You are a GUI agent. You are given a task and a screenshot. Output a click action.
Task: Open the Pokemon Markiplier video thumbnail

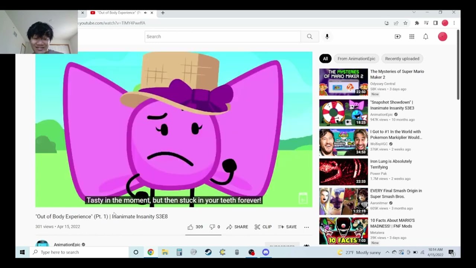click(343, 142)
